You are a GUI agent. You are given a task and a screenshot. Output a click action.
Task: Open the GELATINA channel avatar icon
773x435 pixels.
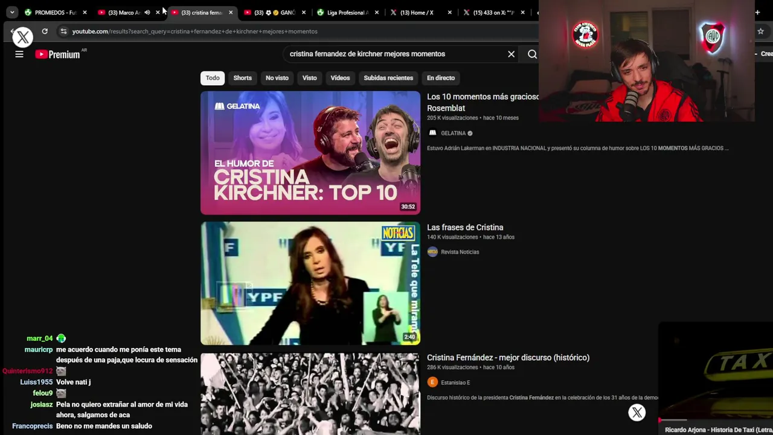coord(432,133)
